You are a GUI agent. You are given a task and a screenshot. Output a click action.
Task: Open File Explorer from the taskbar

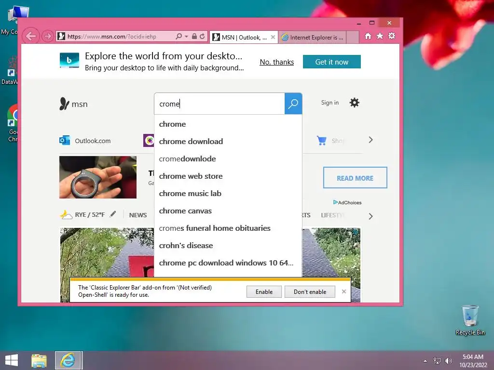[39, 360]
